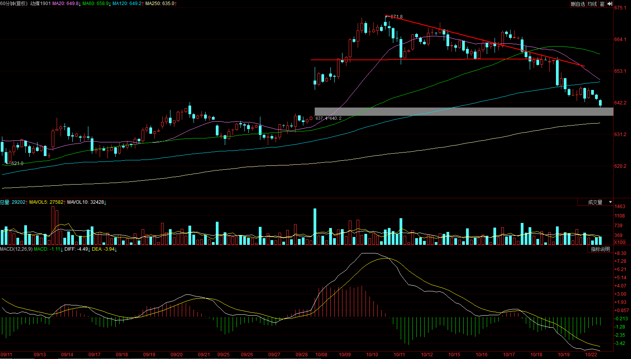Image resolution: width=631 pixels, height=359 pixels.
Task: Click the 09/14 date on time axis
Action: point(67,355)
